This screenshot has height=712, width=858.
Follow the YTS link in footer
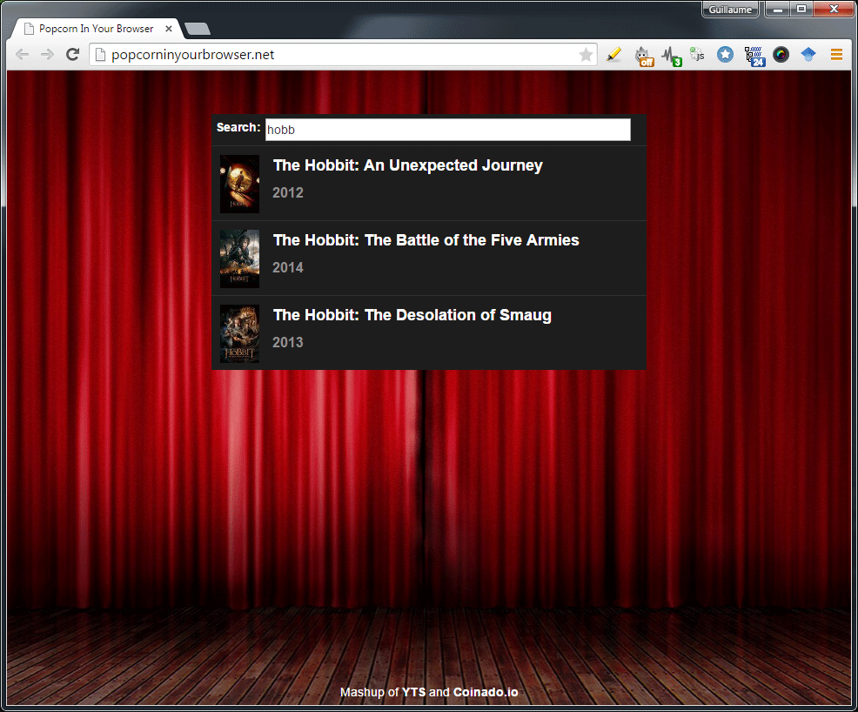click(x=413, y=693)
